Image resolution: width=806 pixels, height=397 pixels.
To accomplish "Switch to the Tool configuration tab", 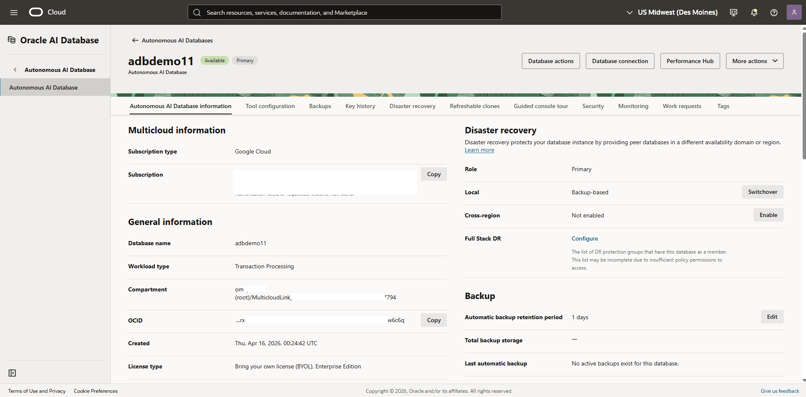I will click(270, 106).
